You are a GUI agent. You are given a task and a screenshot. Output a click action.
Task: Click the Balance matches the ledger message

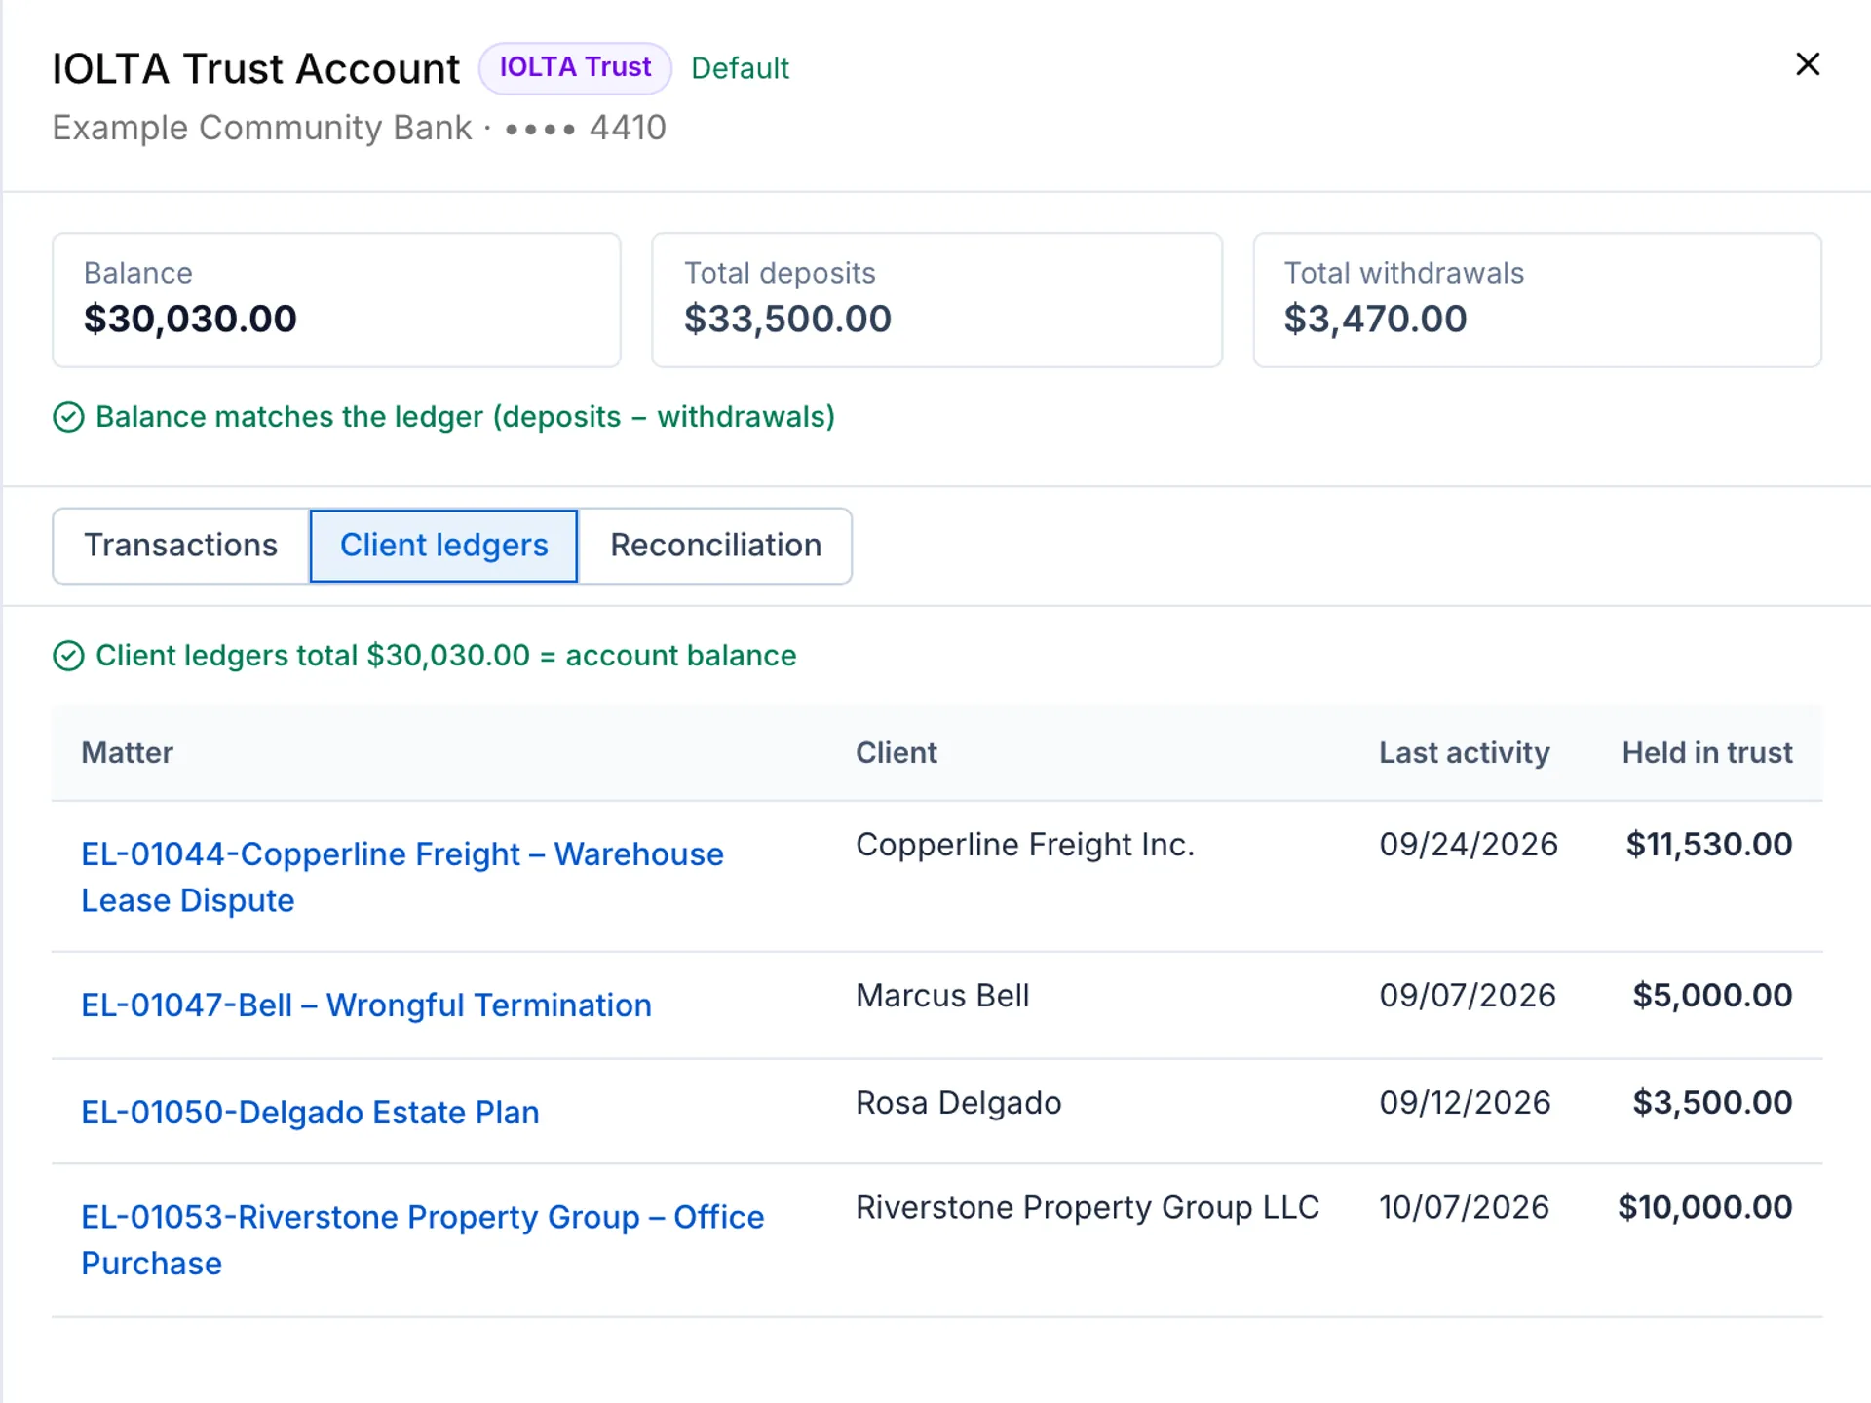(465, 417)
